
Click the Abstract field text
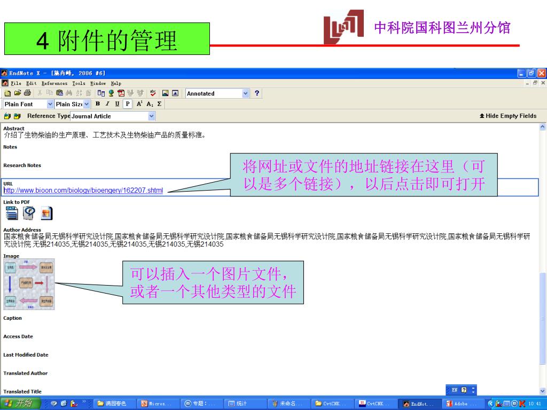tap(105, 135)
